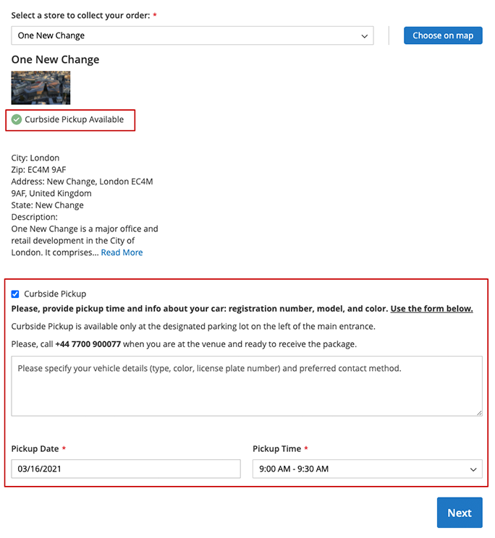Click the phone number +44 7700 900077
Viewport: 495px width, 538px height.
coord(88,344)
